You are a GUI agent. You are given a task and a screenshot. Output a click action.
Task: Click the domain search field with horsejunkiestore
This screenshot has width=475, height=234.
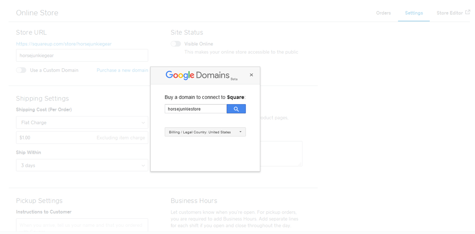point(196,108)
